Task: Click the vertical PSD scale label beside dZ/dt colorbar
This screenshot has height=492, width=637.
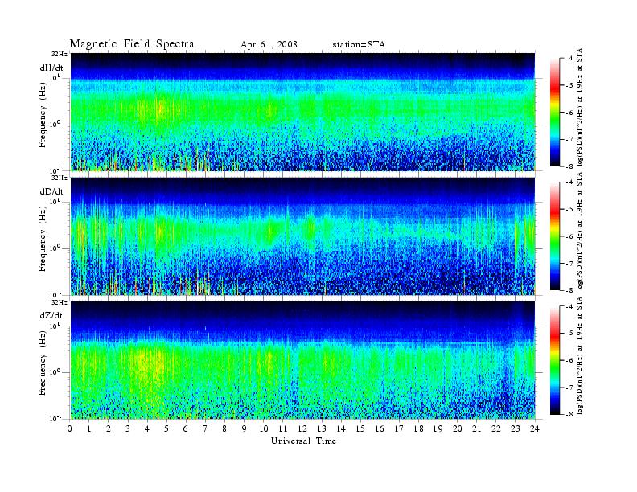Action: point(580,355)
